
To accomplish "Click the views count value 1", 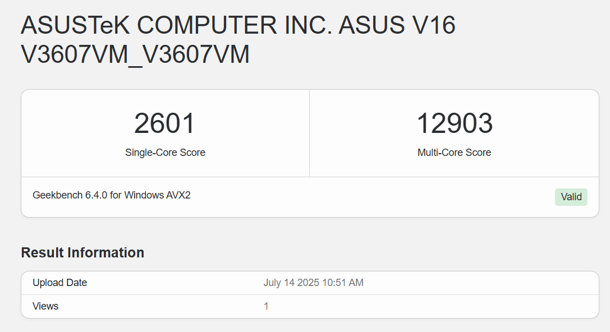I will tap(266, 306).
